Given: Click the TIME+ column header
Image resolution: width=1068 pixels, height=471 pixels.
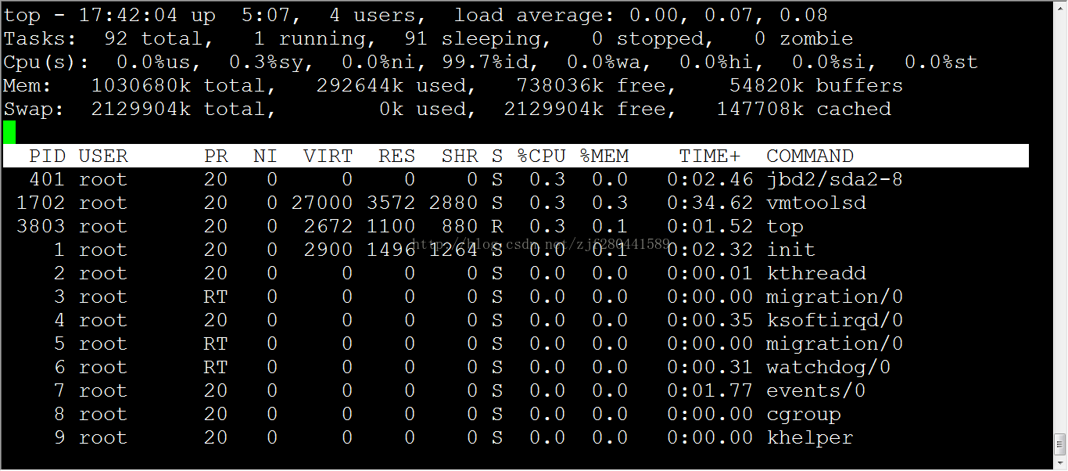Looking at the screenshot, I should click(710, 156).
